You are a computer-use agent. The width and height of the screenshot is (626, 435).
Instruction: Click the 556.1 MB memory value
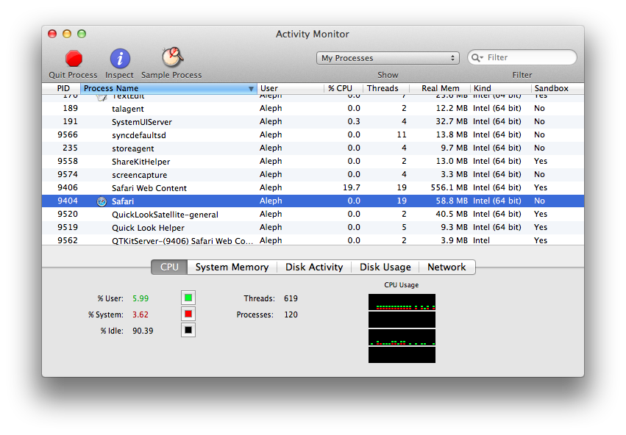449,187
